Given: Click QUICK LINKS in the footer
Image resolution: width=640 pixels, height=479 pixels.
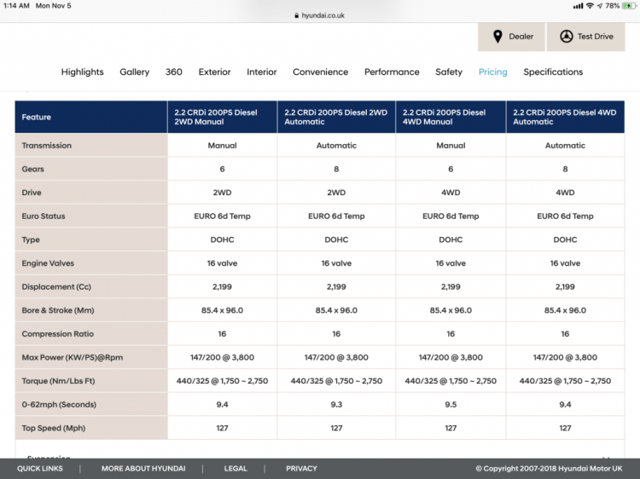Looking at the screenshot, I should [x=40, y=469].
